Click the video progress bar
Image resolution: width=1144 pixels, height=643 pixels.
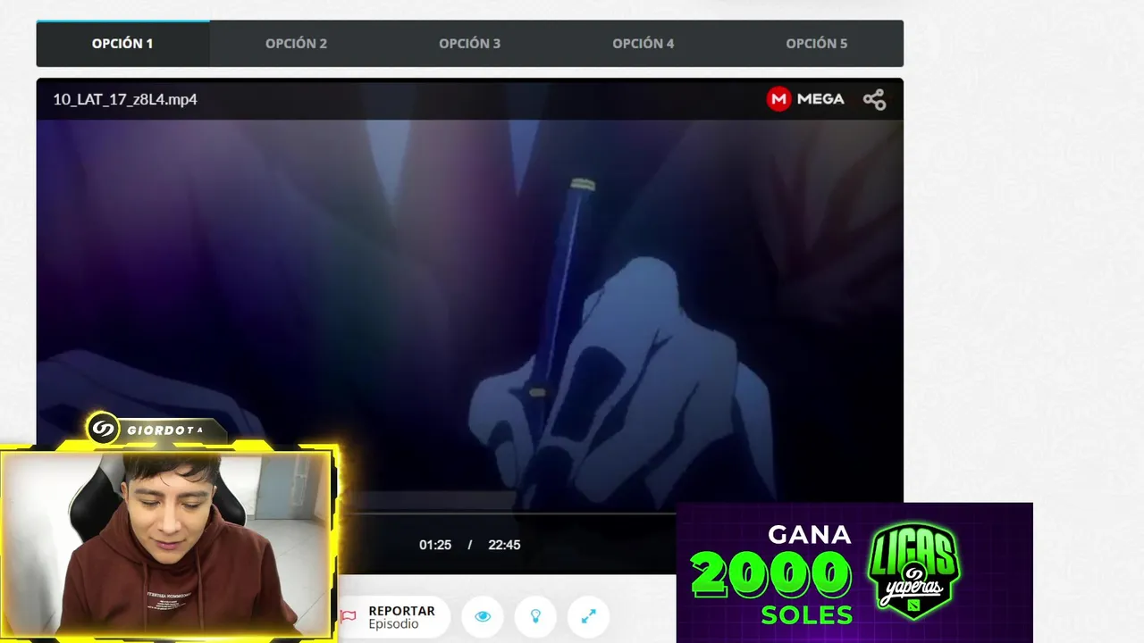coord(506,514)
